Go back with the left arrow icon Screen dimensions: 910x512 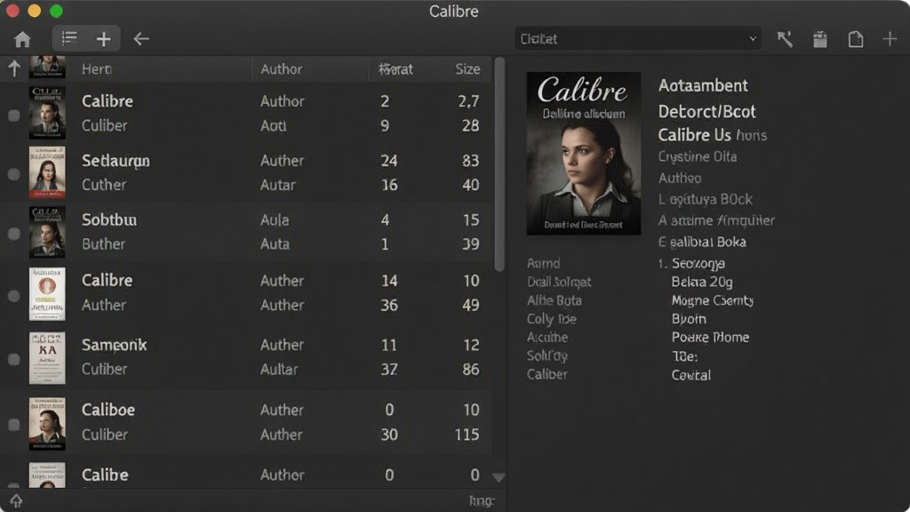click(141, 39)
